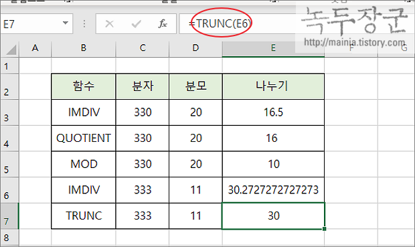Screen dimensions: 415x247
Task: Select row 3 header
Action: coord(9,112)
